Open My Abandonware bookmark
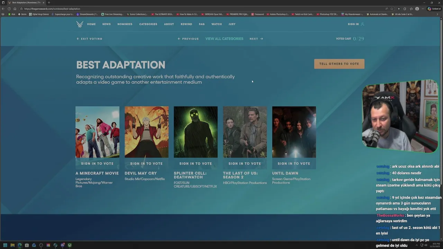This screenshot has width=443, height=249. click(x=352, y=14)
